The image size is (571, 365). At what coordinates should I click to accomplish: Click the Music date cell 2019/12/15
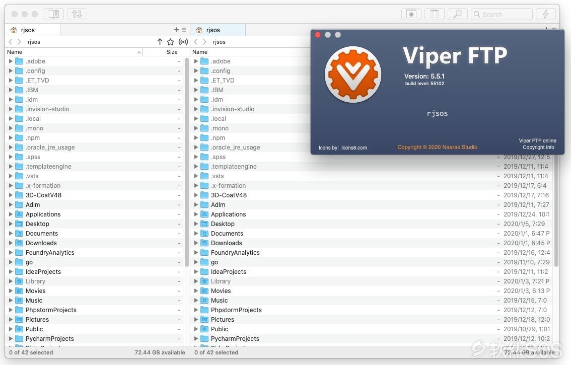[x=525, y=301]
